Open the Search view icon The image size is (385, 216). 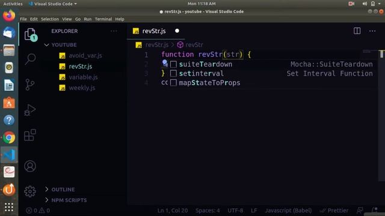pyautogui.click(x=30, y=59)
